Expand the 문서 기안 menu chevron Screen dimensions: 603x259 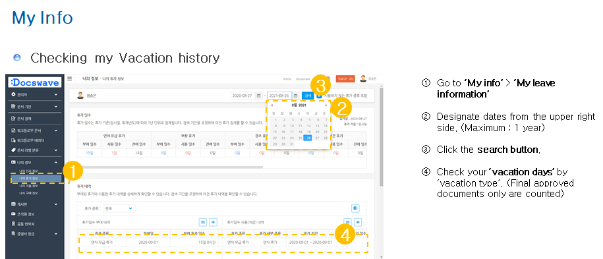pos(56,106)
